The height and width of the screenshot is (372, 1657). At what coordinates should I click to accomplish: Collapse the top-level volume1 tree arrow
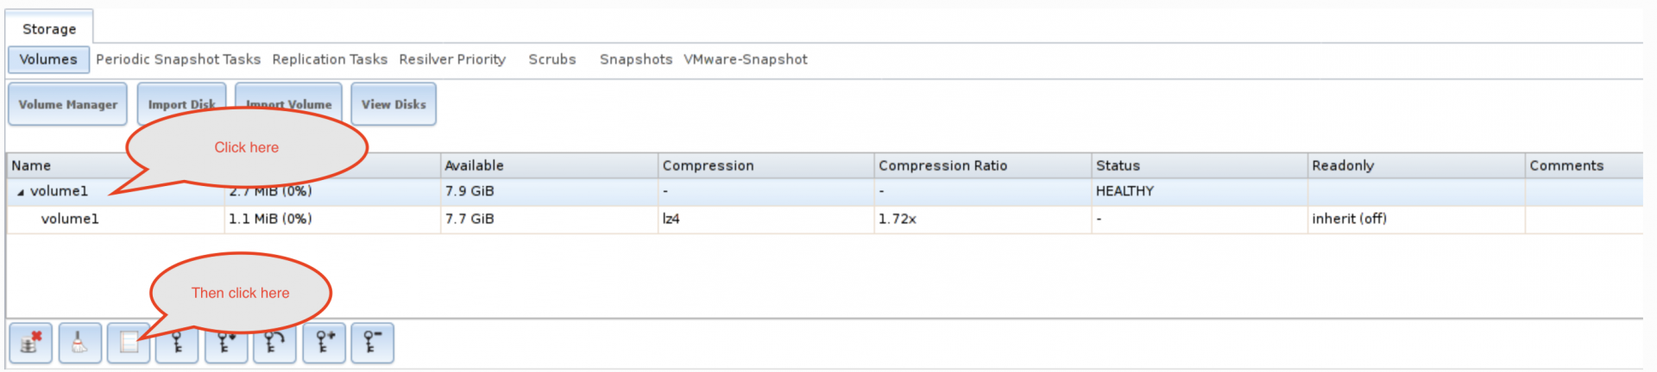pyautogui.click(x=20, y=192)
